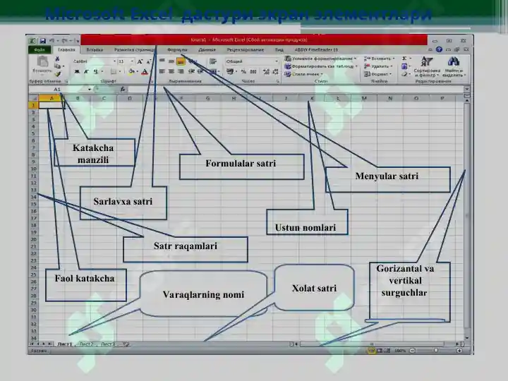The height and width of the screenshot is (381, 508).
Task: Click the comma style 000 icon
Action: 253,71
